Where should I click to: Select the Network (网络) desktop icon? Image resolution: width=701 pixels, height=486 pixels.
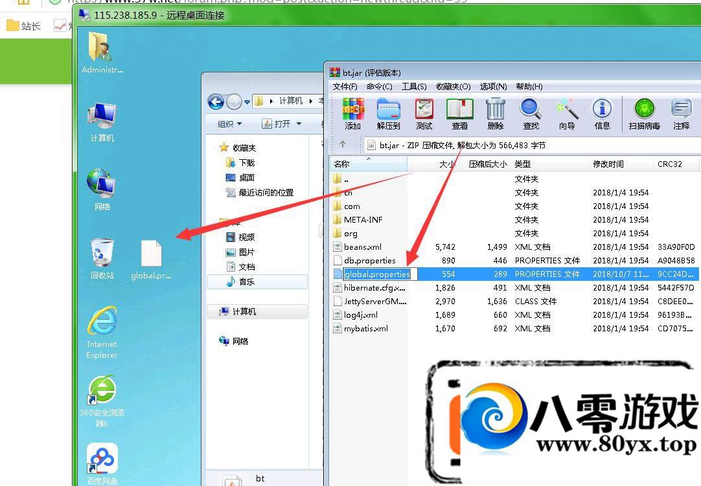pos(102,190)
